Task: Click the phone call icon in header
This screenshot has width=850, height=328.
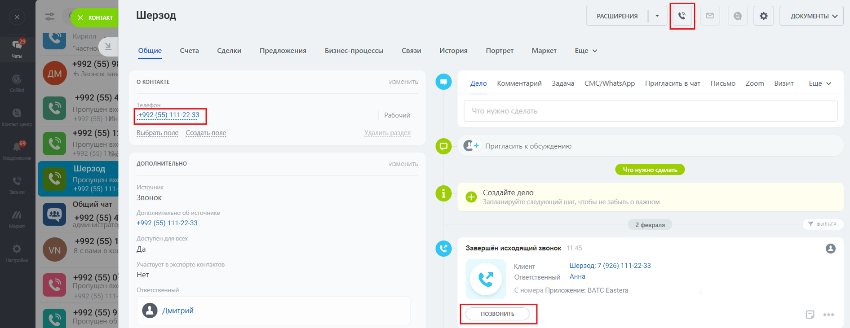Action: coord(682,16)
